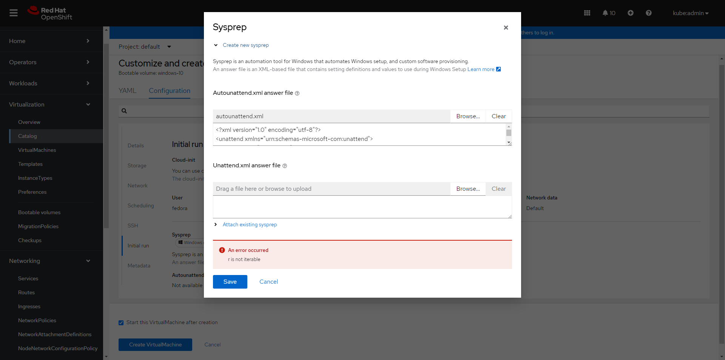This screenshot has height=360, width=725.
Task: Click the Unattend.xml file name input field
Action: click(331, 189)
